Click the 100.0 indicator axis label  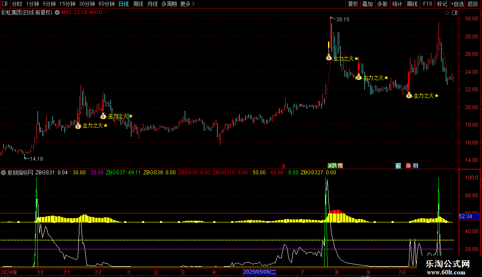point(471,178)
